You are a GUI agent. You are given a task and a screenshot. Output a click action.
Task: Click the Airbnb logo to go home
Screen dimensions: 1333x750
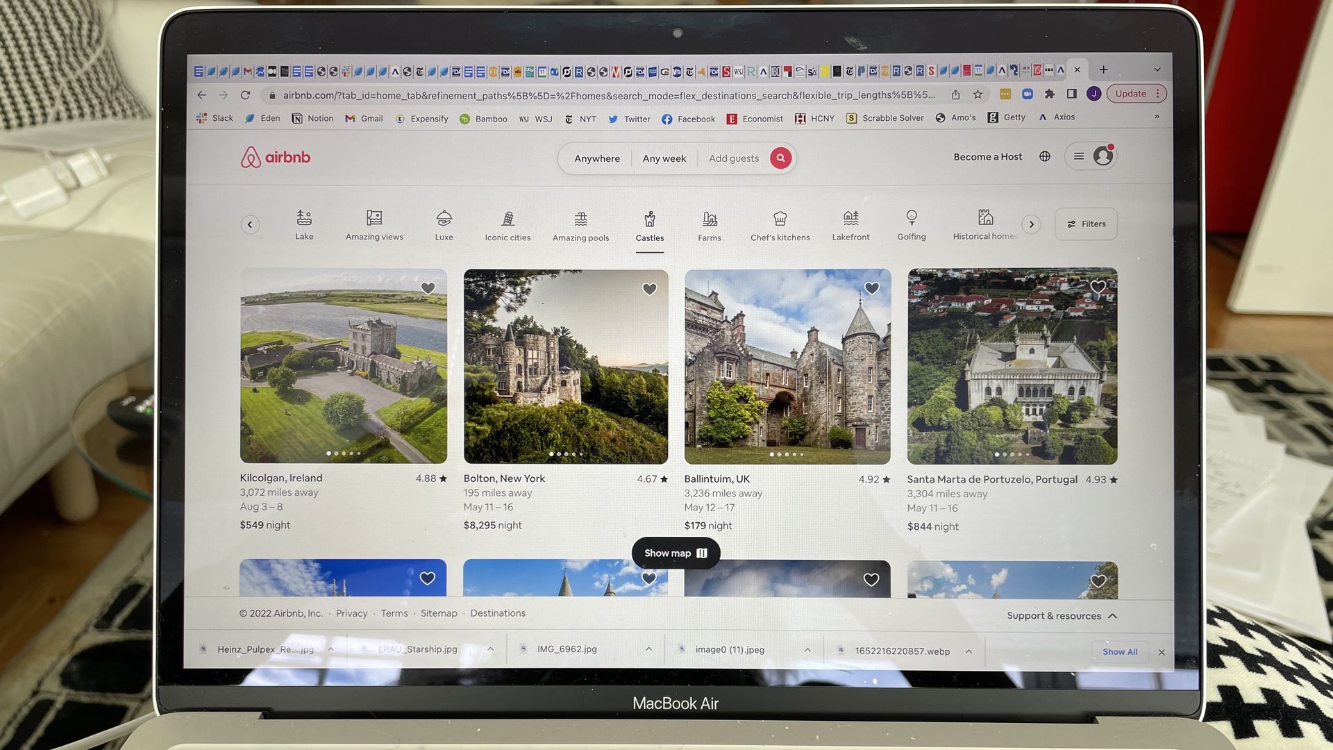275,158
